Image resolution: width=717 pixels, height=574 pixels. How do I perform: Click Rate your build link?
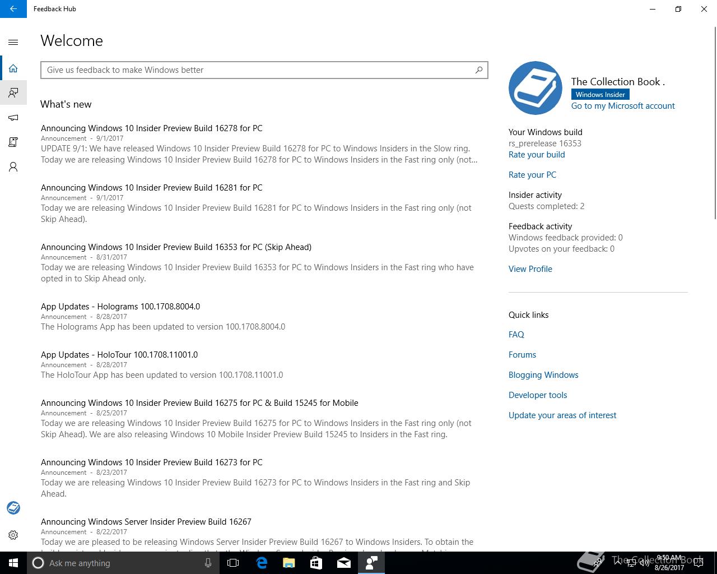(x=537, y=155)
